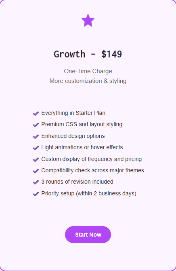Image resolution: width=176 pixels, height=271 pixels.
Task: Click the Growth - $149 heading
Action: [88, 54]
